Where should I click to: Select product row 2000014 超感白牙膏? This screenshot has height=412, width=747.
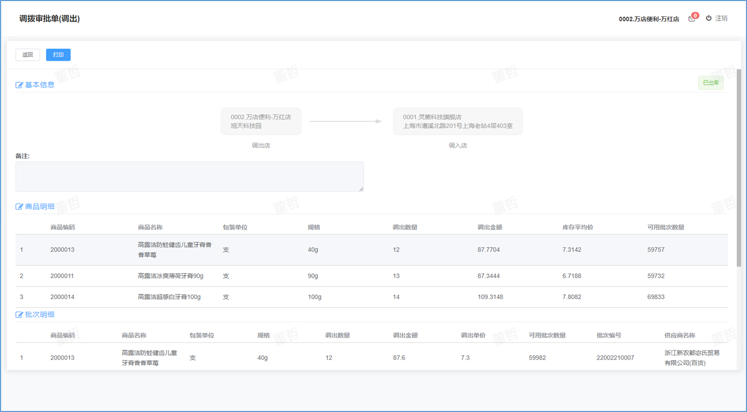[371, 297]
